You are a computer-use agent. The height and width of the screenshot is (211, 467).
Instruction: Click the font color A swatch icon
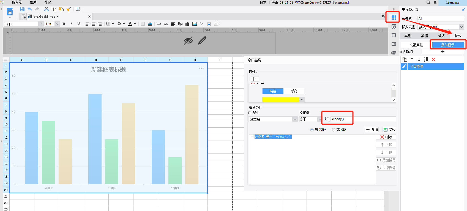click(130, 24)
